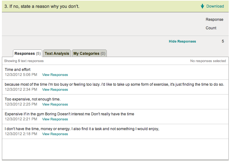Click question title 'If no, state a reason'
The width and height of the screenshot is (230, 161).
click(42, 6)
